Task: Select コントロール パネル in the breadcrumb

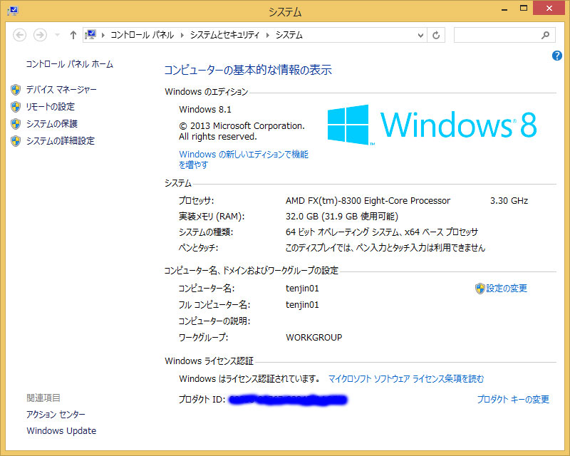Action: pyautogui.click(x=142, y=35)
